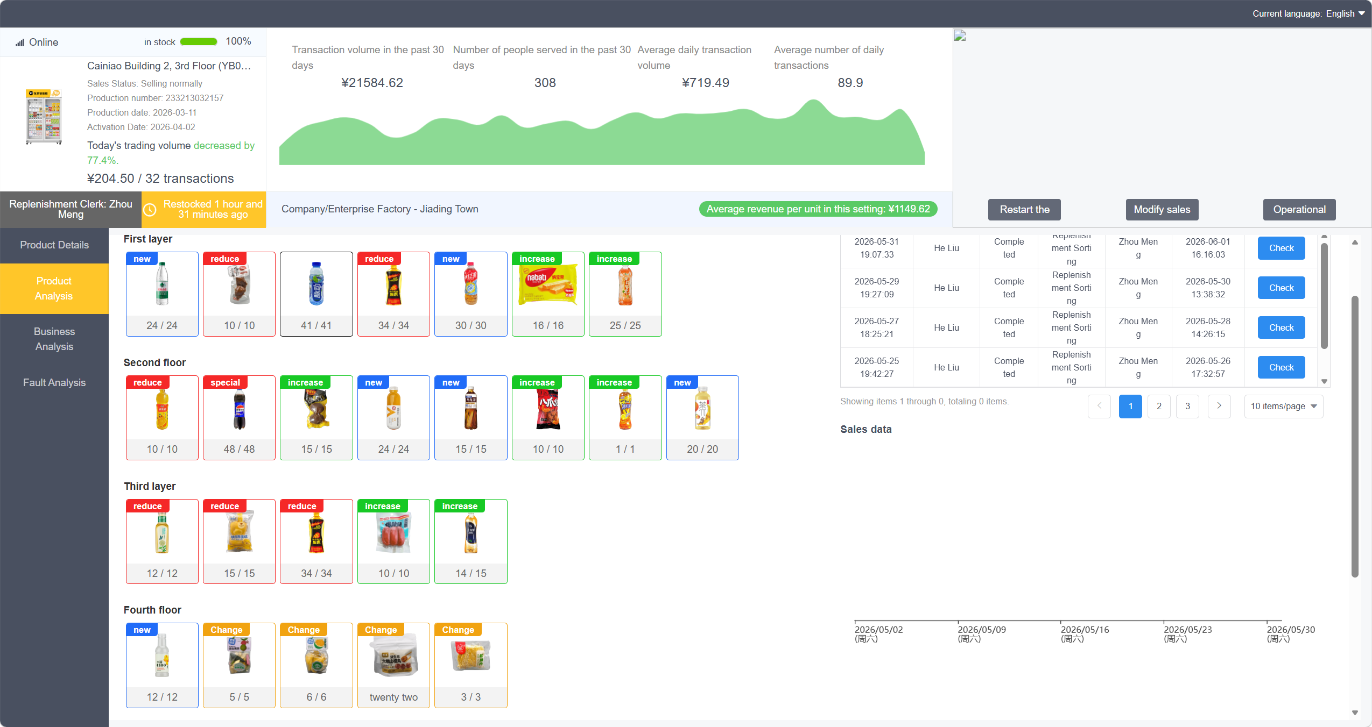This screenshot has width=1372, height=727.
Task: Select the Pepsi special product tile
Action: click(239, 418)
